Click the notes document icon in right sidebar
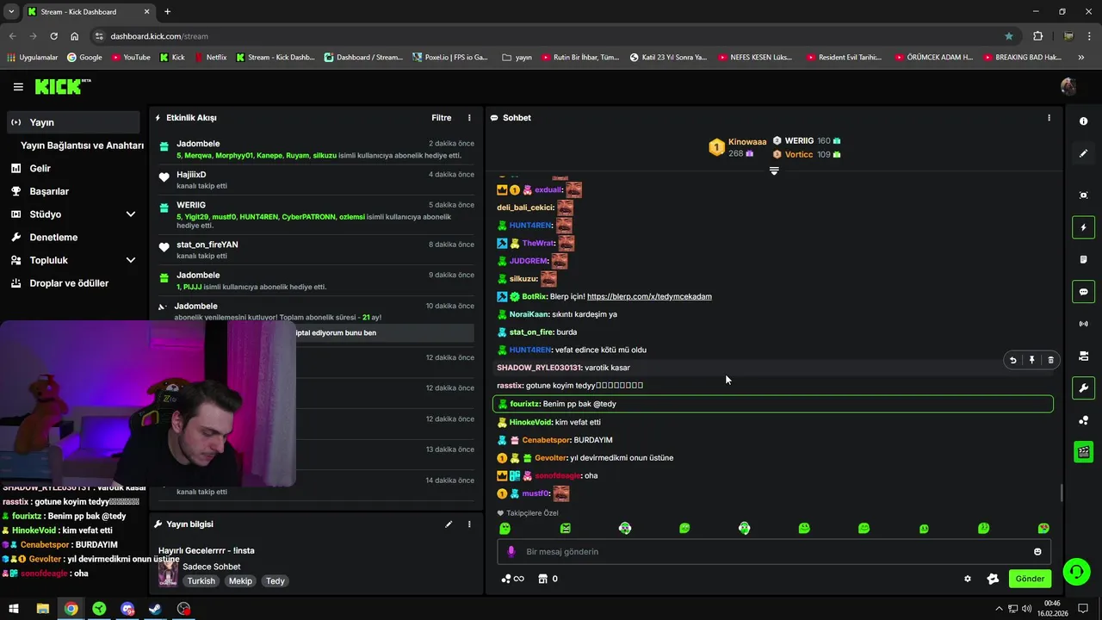The image size is (1102, 620). [x=1083, y=259]
